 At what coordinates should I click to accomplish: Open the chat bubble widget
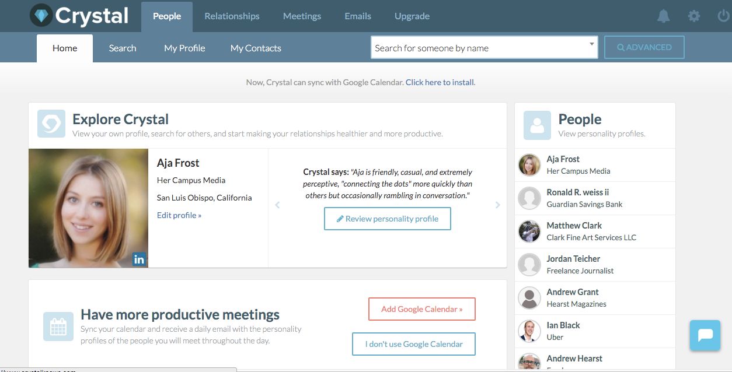tap(705, 335)
